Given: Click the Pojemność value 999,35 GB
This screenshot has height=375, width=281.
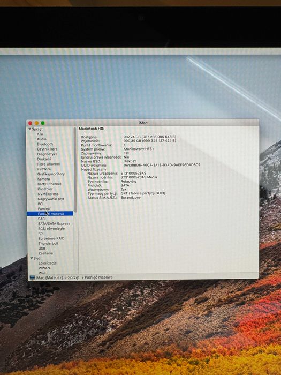Looking at the screenshot, I should click(150, 141).
